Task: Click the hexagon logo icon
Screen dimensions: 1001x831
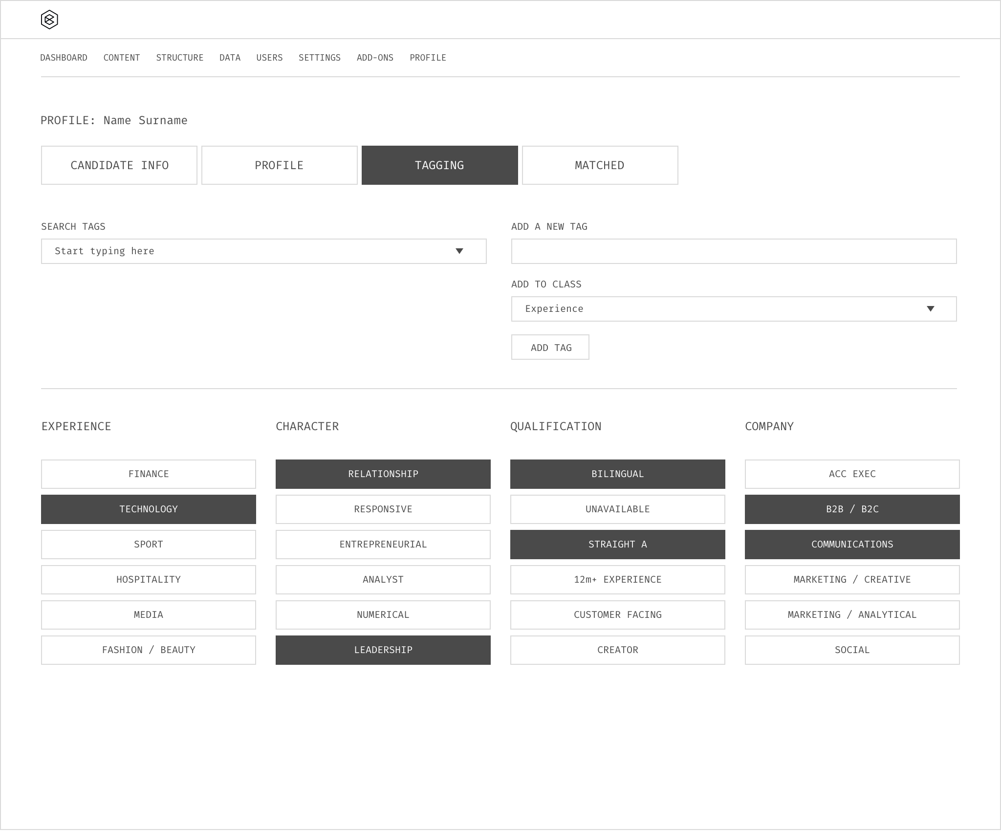Action: click(x=49, y=20)
